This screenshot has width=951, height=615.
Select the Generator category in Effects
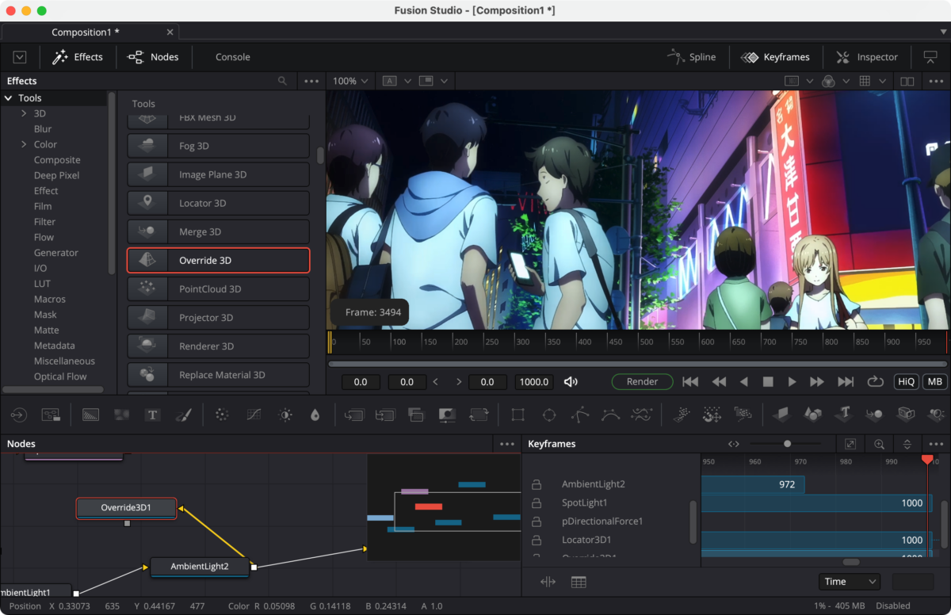(56, 253)
